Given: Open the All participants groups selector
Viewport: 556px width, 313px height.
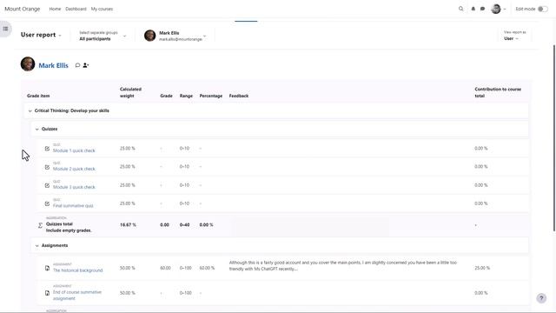Looking at the screenshot, I should click(103, 36).
